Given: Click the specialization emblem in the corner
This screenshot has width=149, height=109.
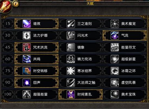Looking at the screenshot, I should (5, 7).
